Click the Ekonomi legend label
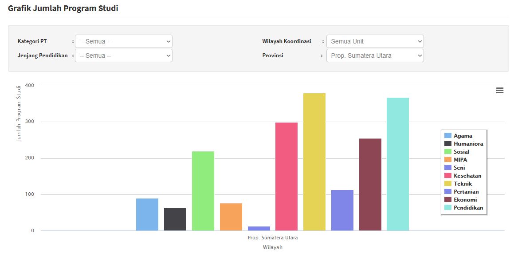 [465, 200]
